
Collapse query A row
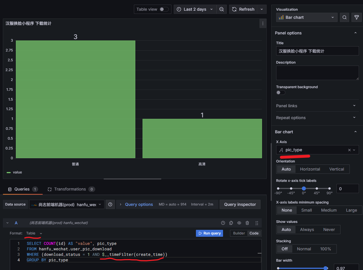(8, 223)
